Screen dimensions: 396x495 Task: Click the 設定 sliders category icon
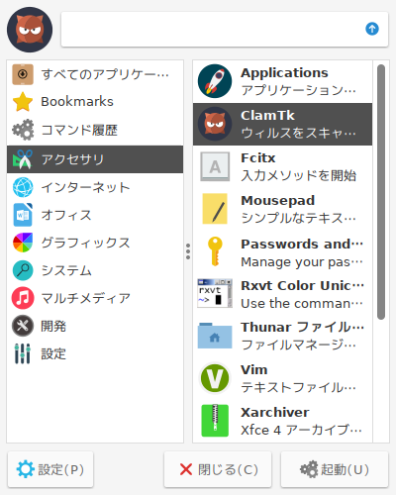(x=23, y=353)
